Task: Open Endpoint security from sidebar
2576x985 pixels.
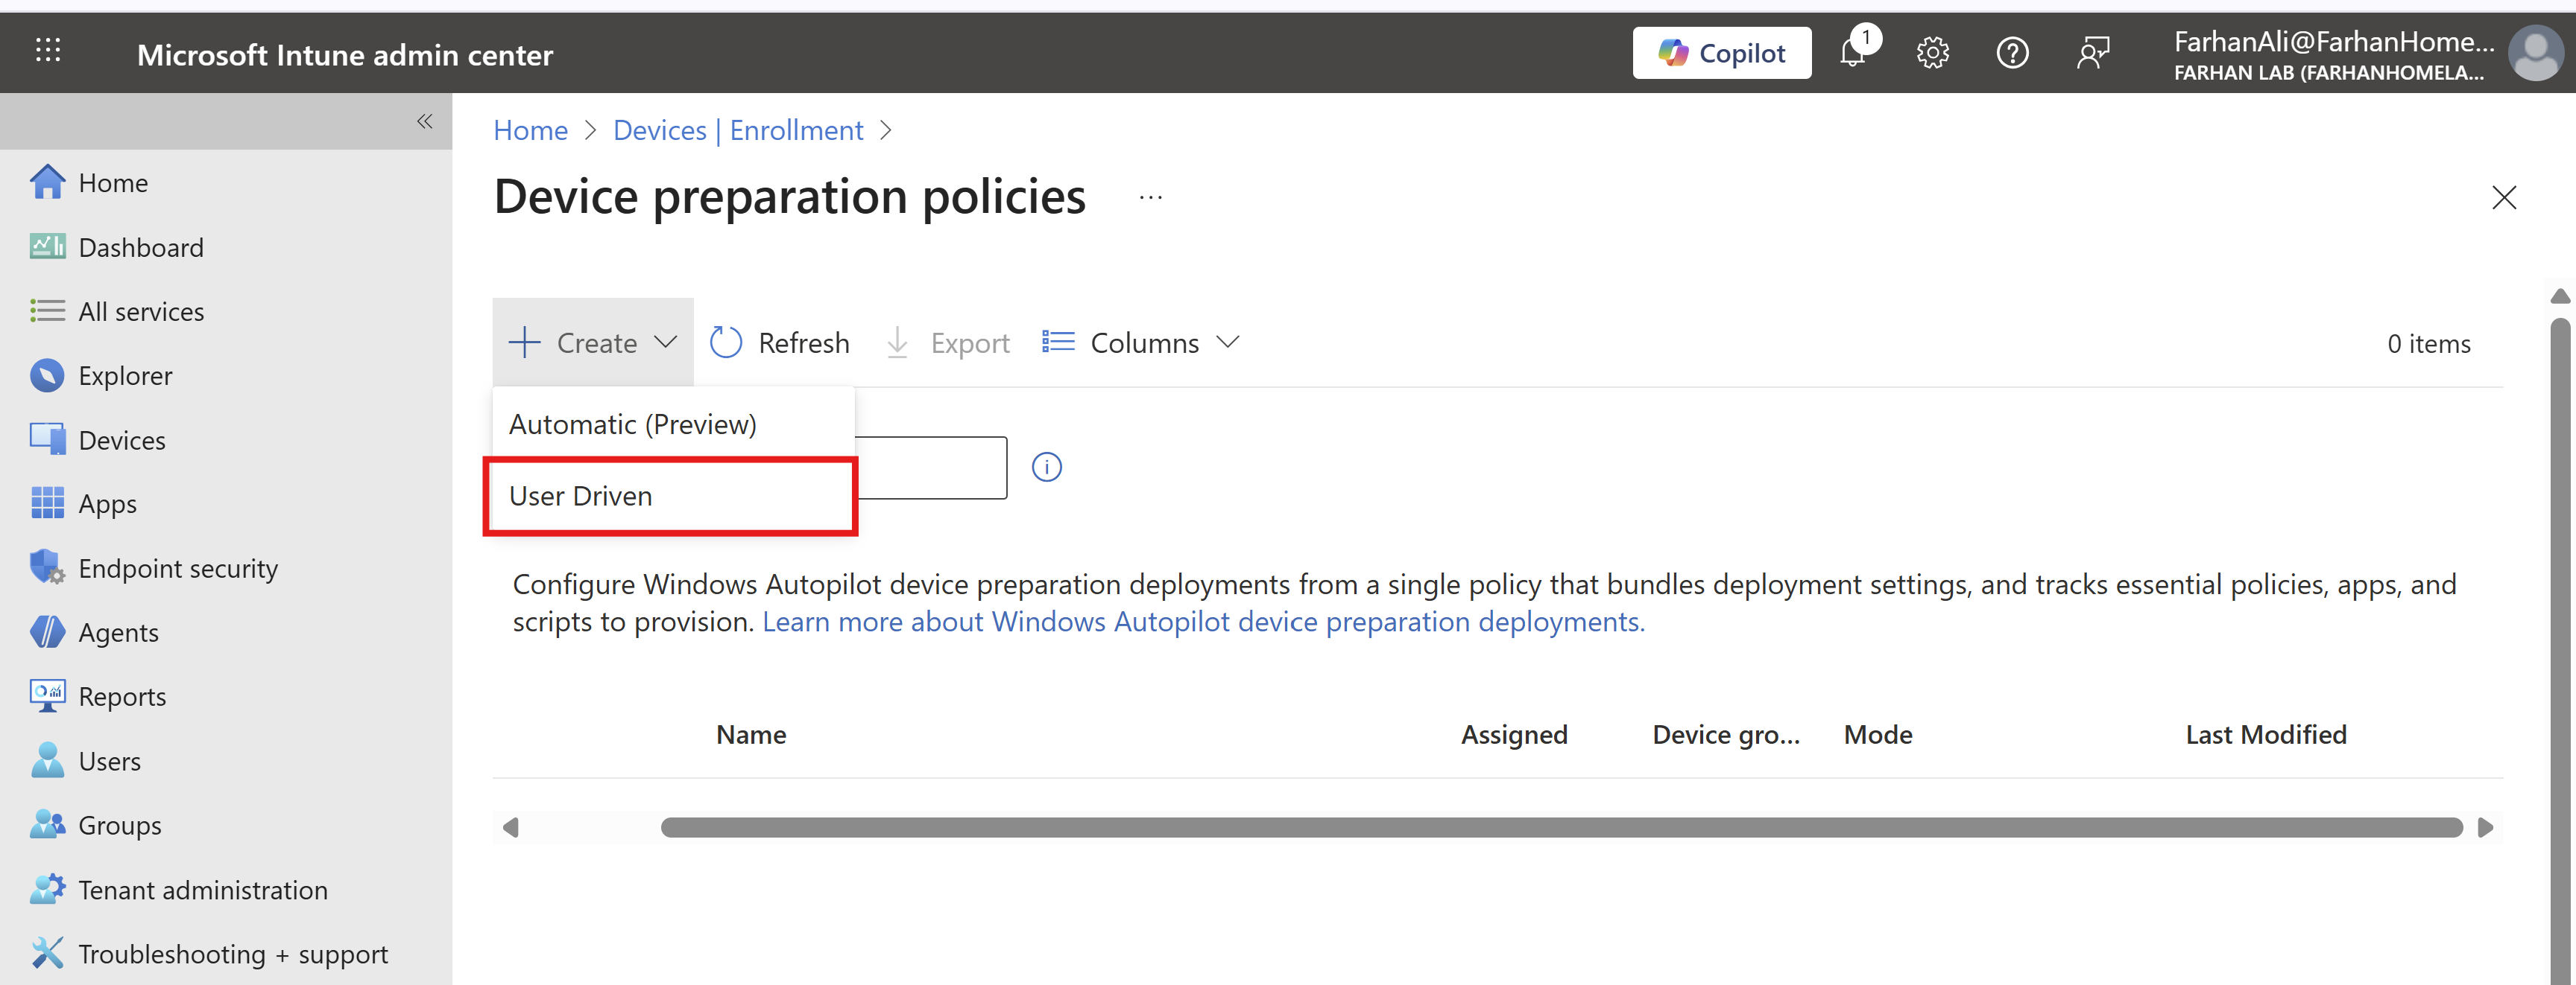Action: (x=178, y=568)
